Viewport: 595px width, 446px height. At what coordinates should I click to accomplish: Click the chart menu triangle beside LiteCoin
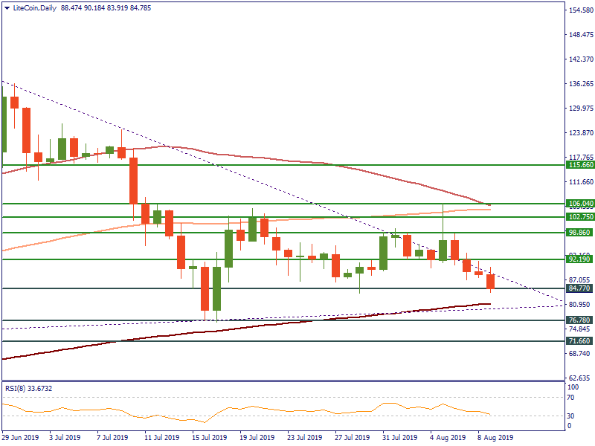[x=7, y=8]
